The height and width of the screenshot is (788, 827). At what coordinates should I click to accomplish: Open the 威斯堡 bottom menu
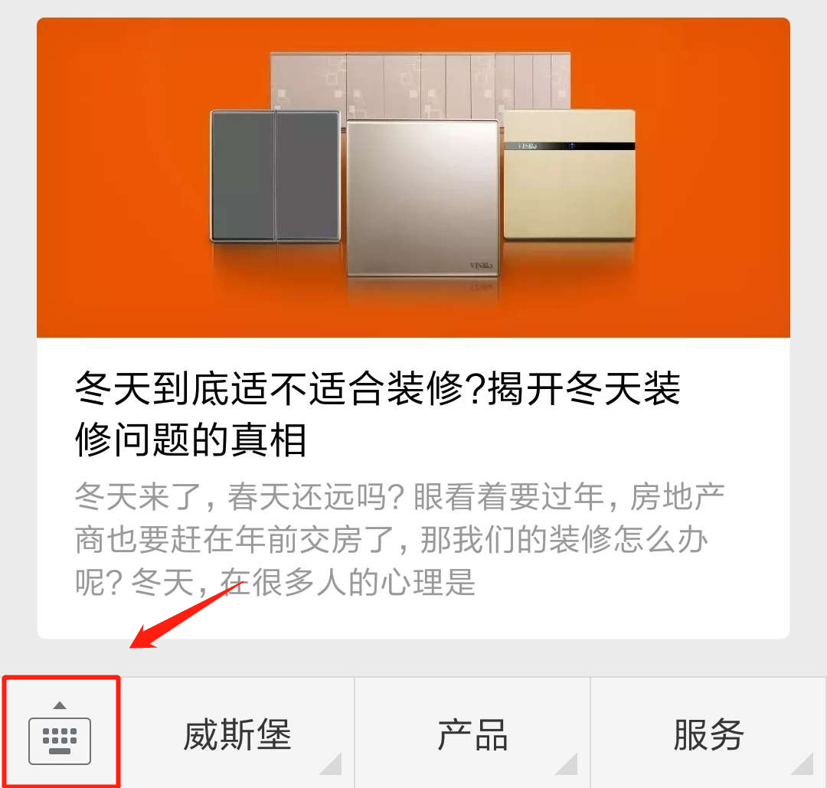pos(237,734)
